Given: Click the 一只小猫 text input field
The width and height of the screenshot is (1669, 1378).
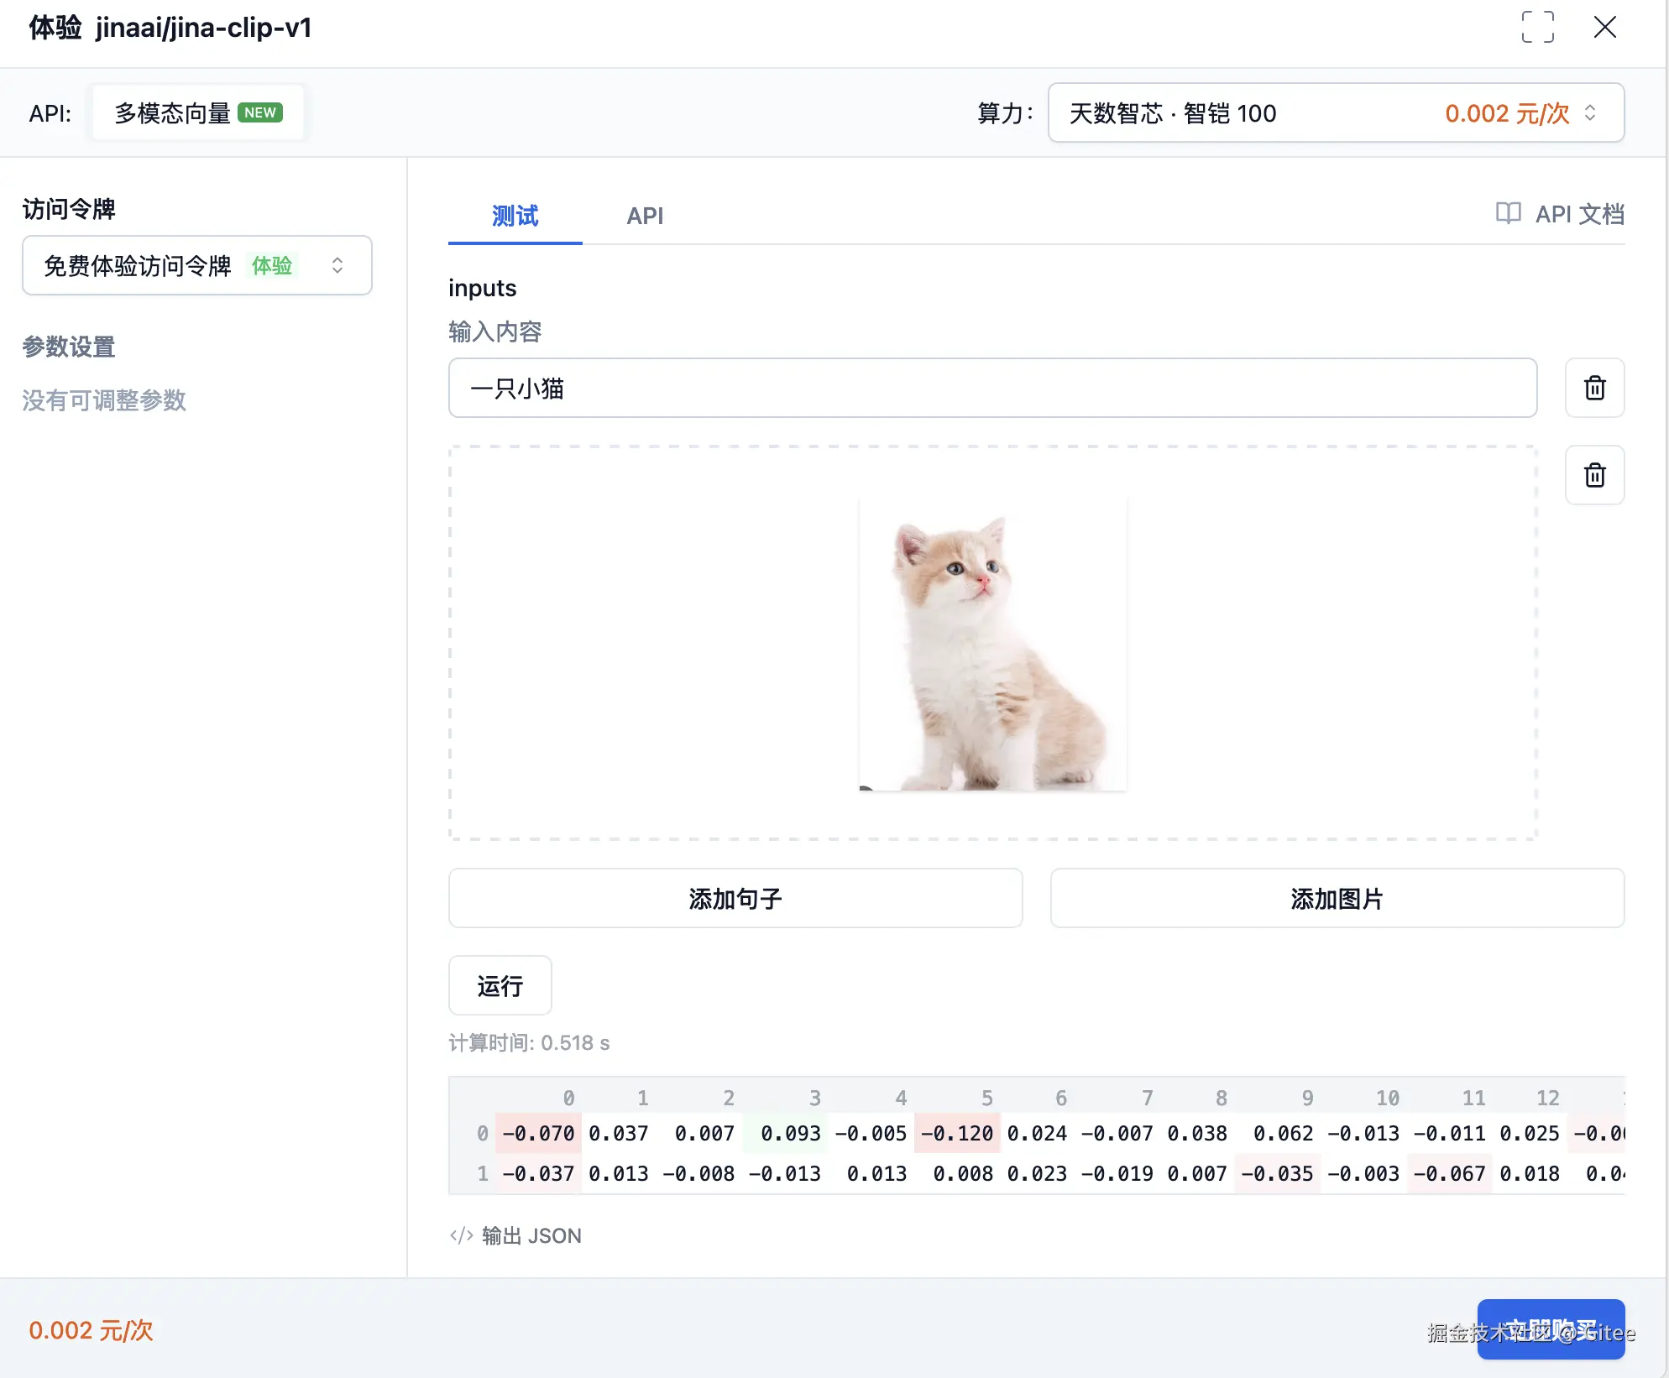Looking at the screenshot, I should (992, 388).
